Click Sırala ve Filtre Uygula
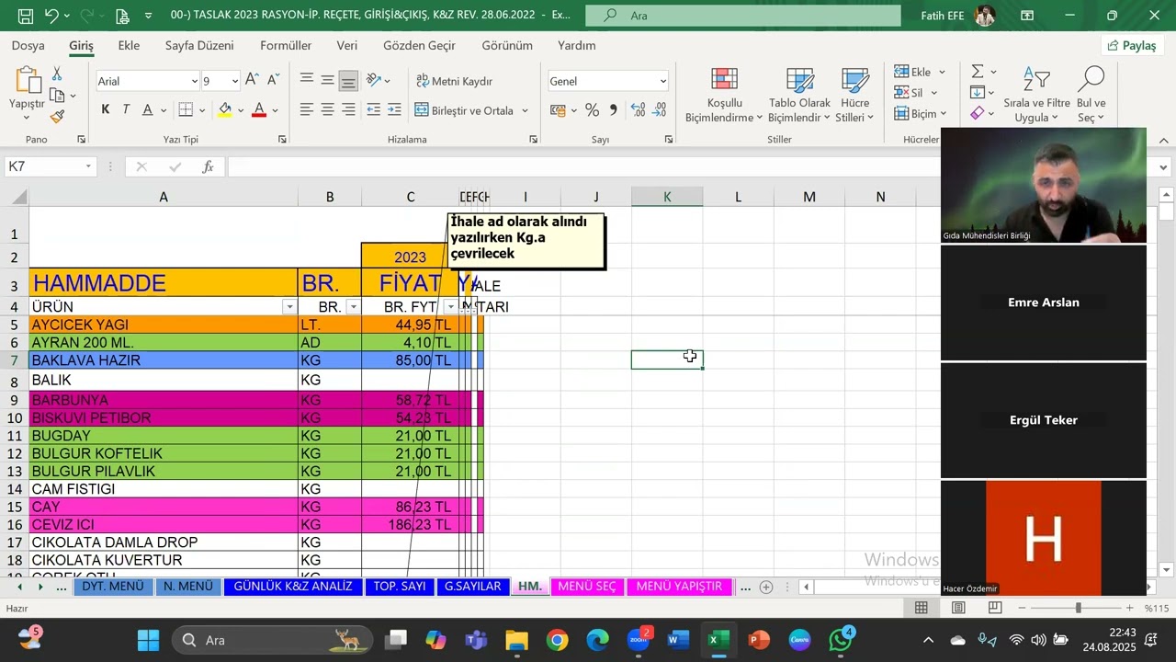1176x662 pixels. pyautogui.click(x=1036, y=96)
